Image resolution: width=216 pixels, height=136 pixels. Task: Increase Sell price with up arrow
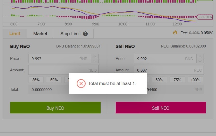coord(200,56)
